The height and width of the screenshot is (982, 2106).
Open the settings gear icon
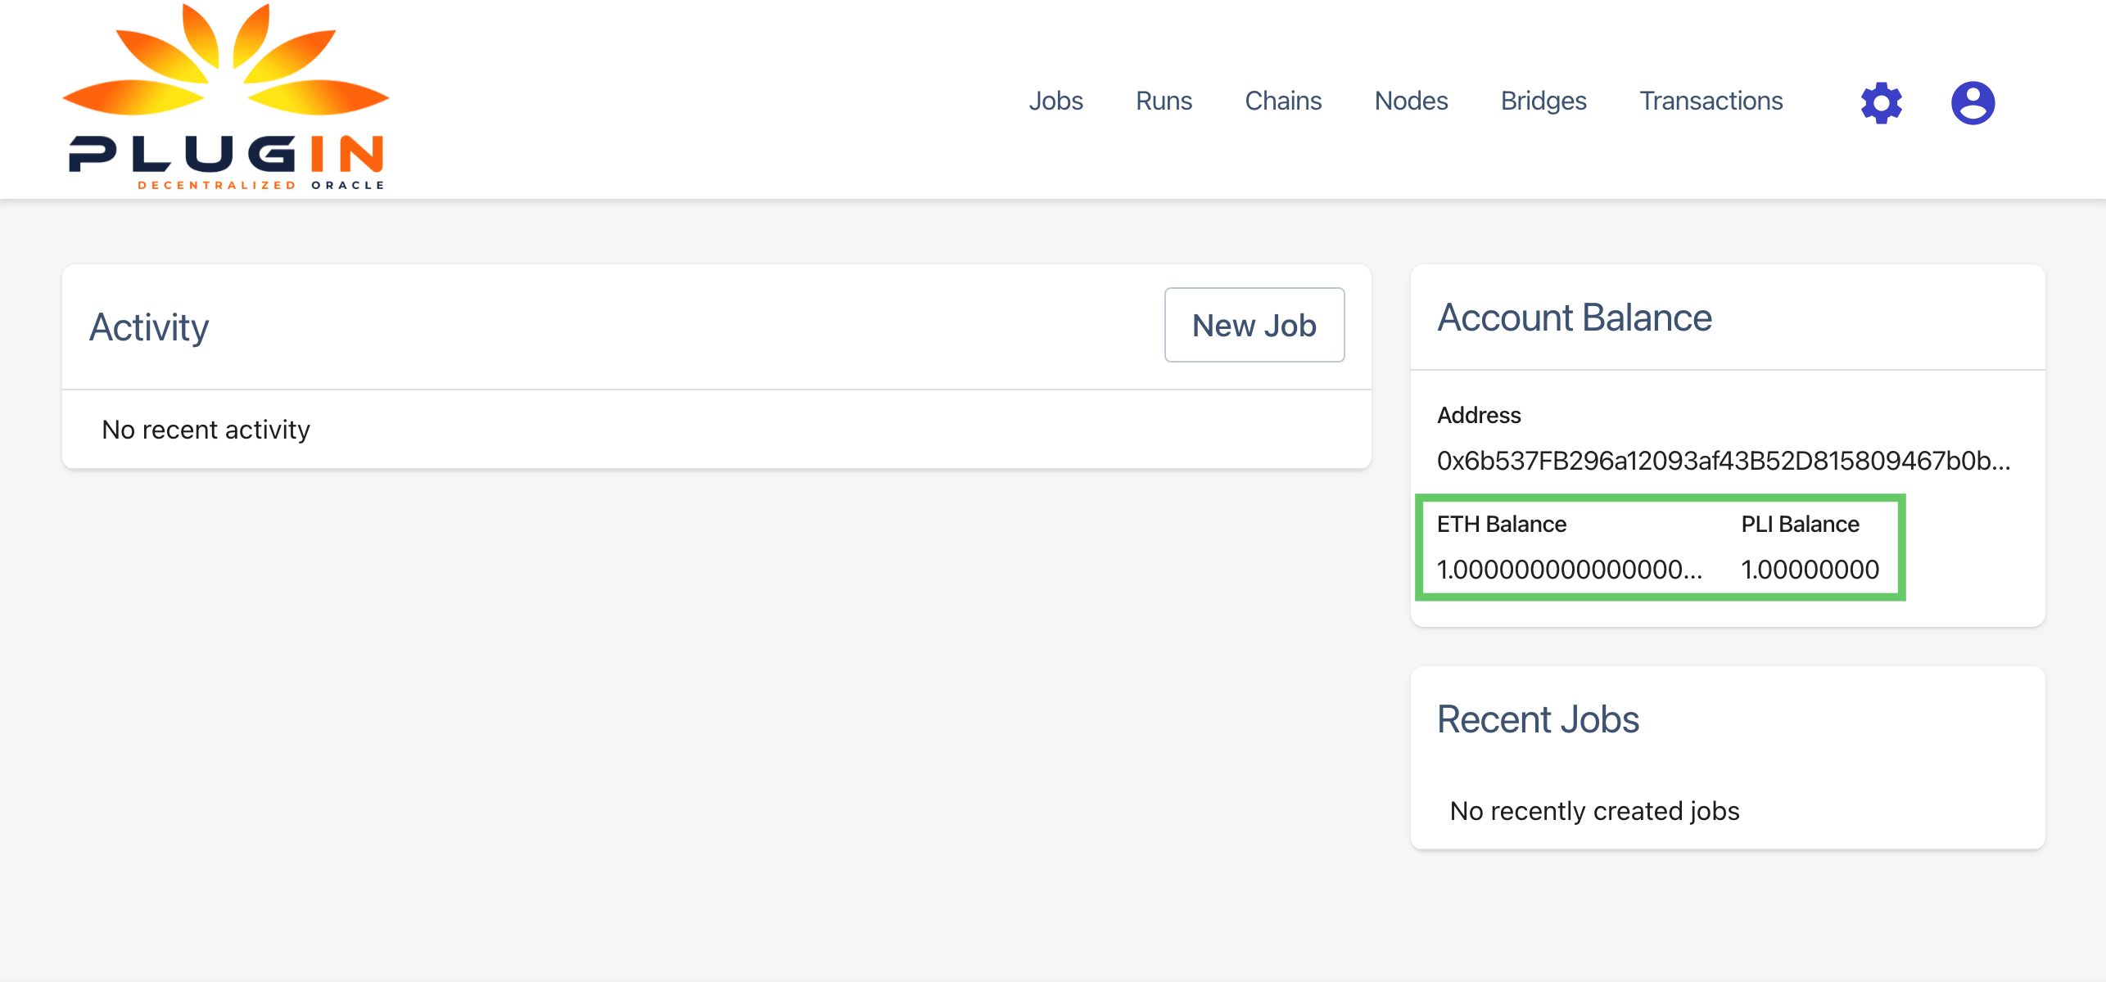[1881, 101]
